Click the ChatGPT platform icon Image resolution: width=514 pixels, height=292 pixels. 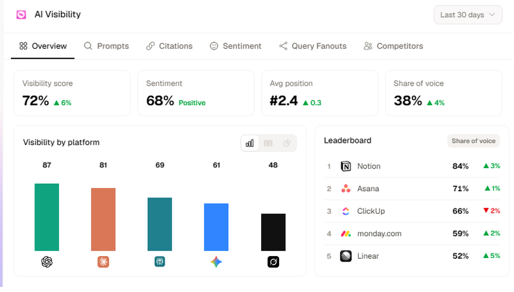pos(47,262)
